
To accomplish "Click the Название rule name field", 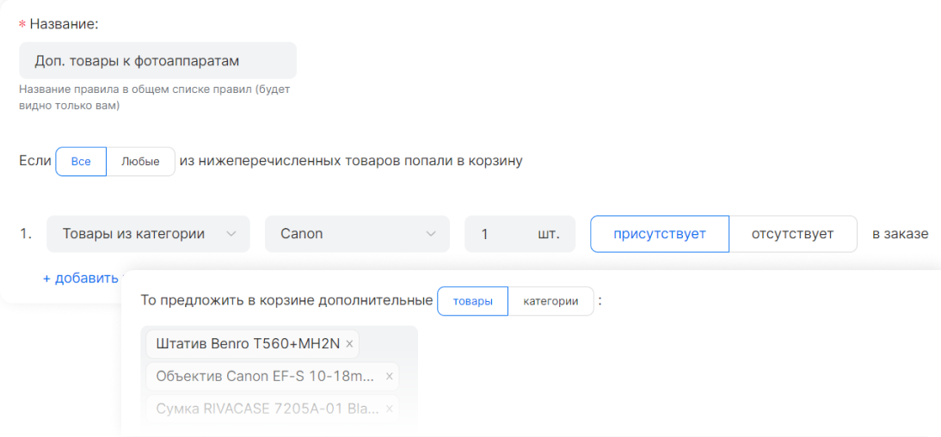I will pos(157,61).
